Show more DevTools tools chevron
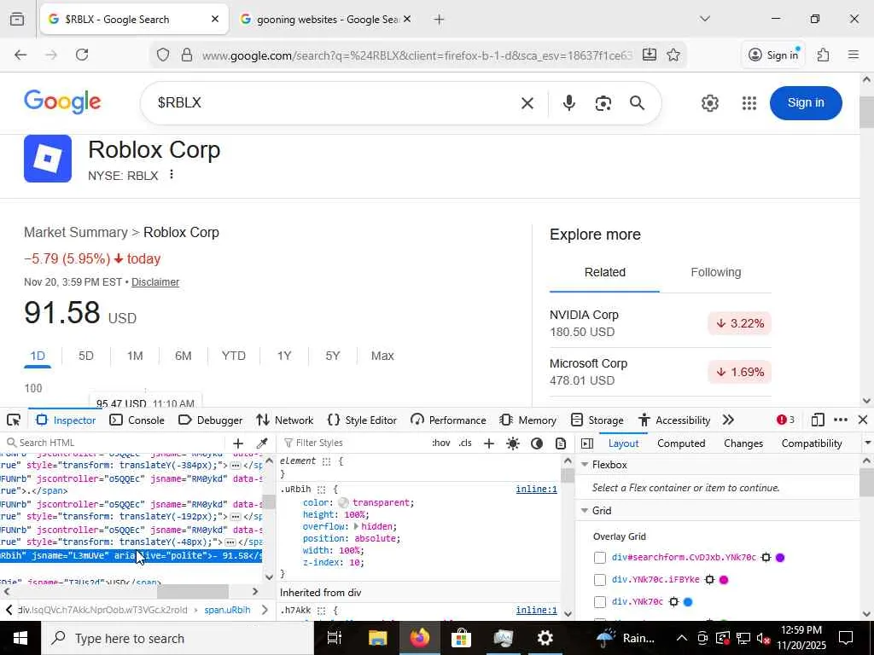The width and height of the screenshot is (874, 655). coord(728,420)
